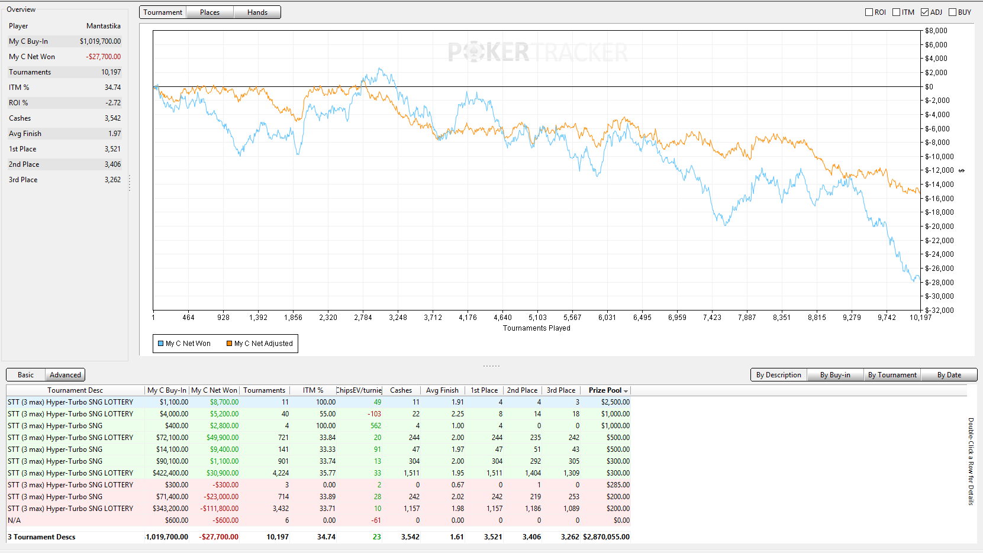The image size is (983, 553).
Task: Uncheck the ADJ checkbox
Action: (924, 12)
